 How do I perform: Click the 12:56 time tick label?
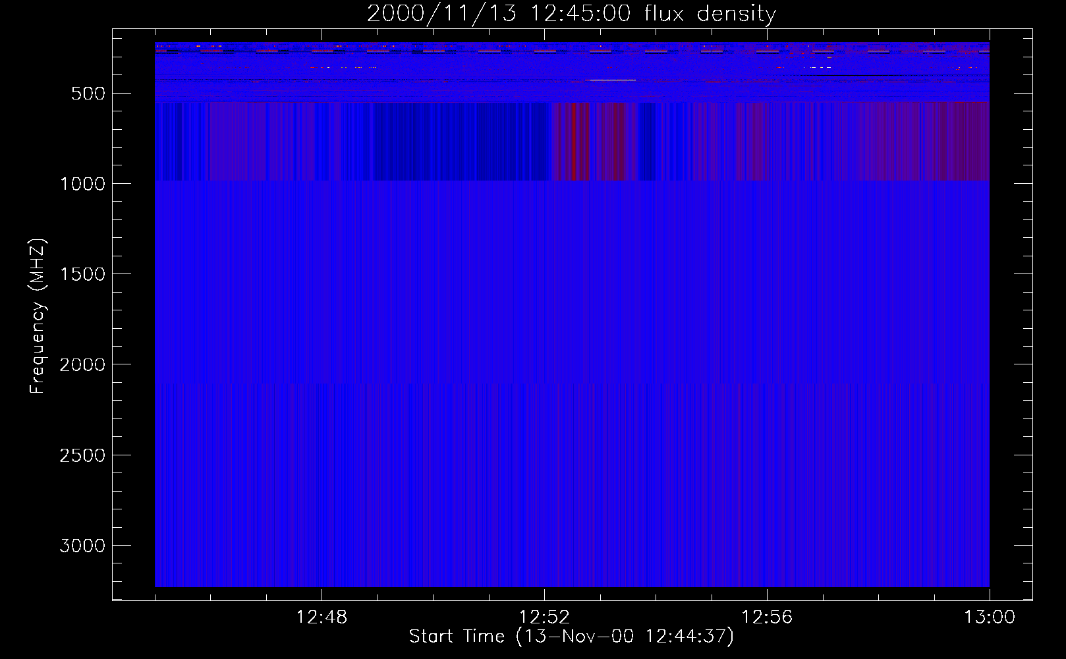tap(767, 617)
